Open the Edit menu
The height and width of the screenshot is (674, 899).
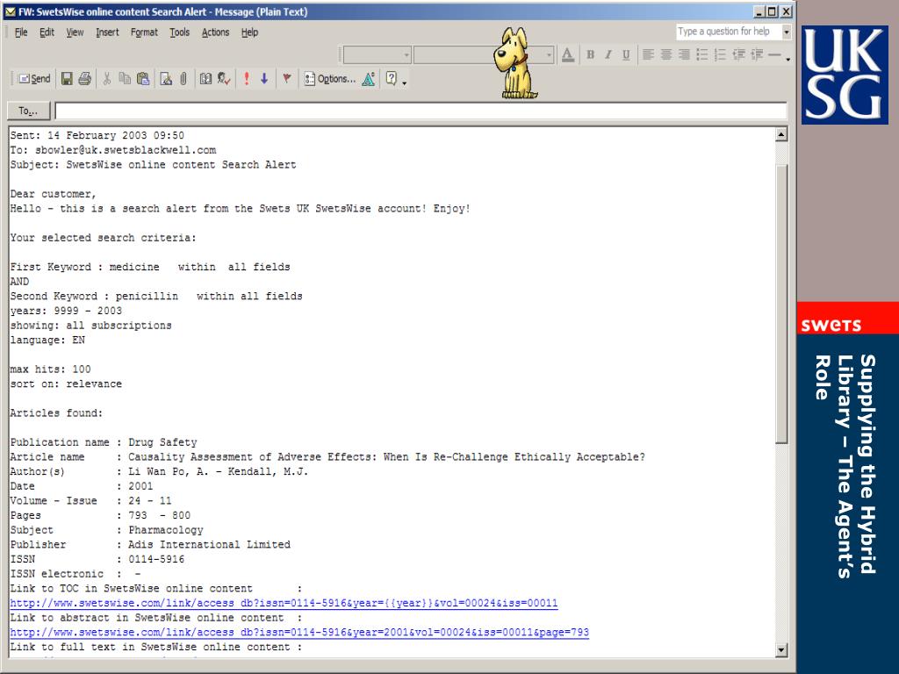tap(47, 32)
